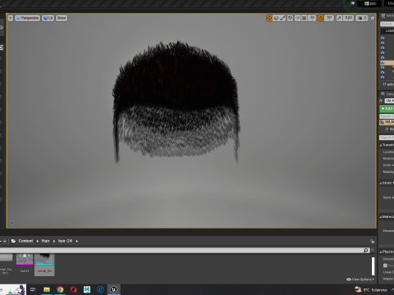The image size is (394, 295).
Task: Click the green Add Component button
Action: coord(387,109)
